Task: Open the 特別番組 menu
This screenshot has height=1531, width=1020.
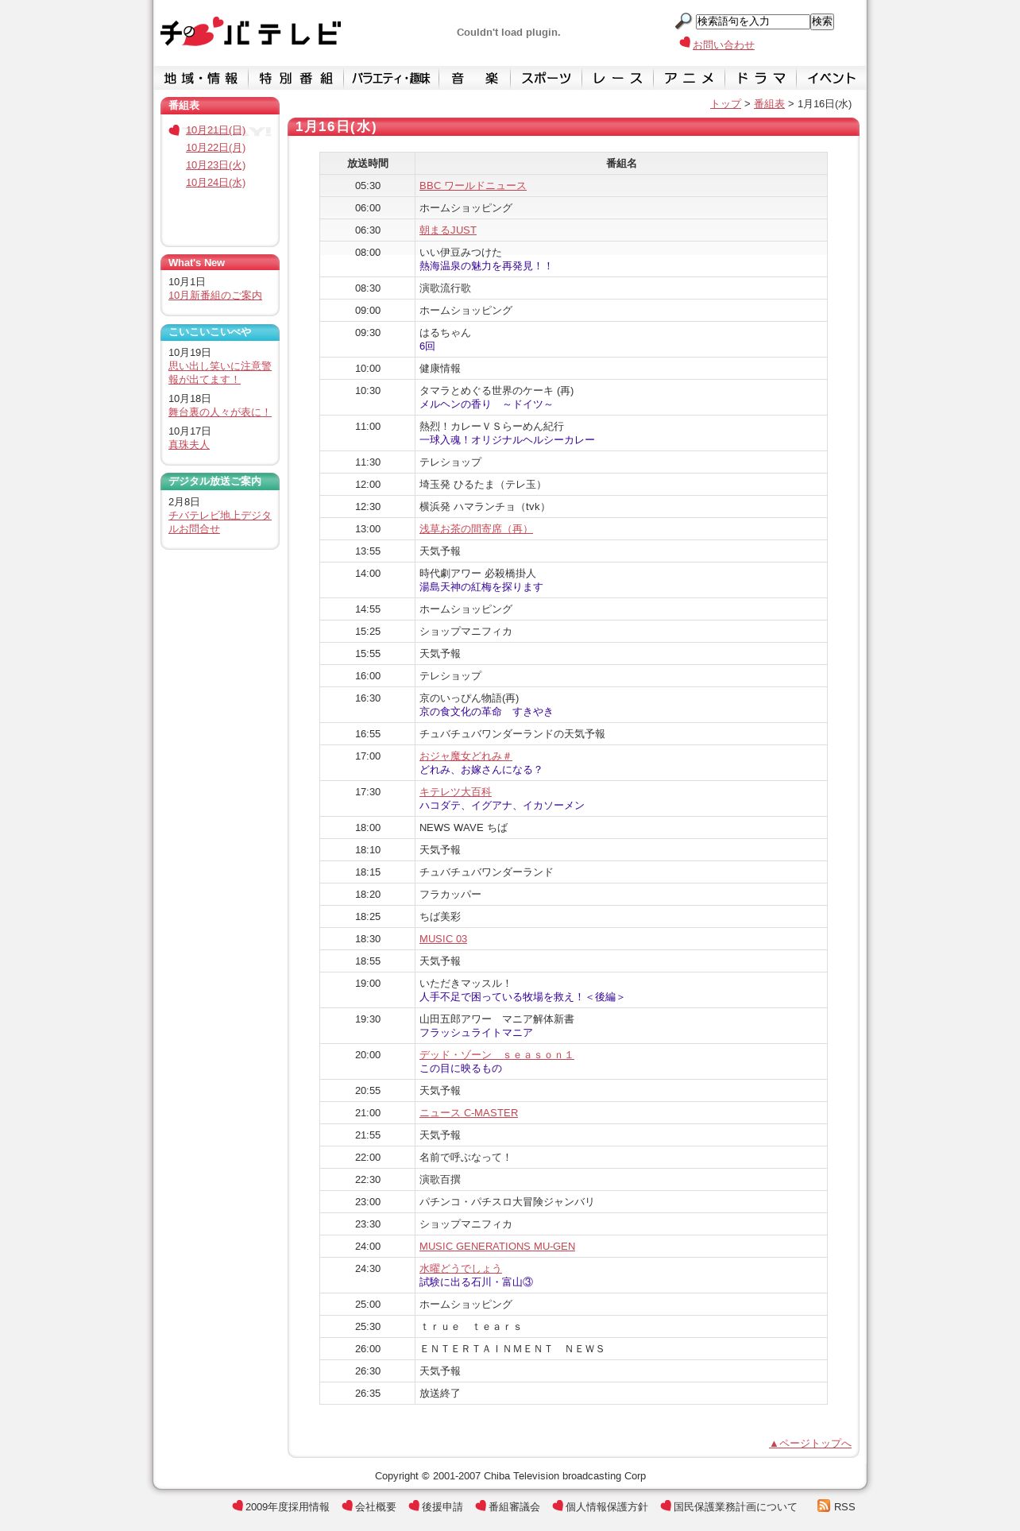Action: (296, 78)
